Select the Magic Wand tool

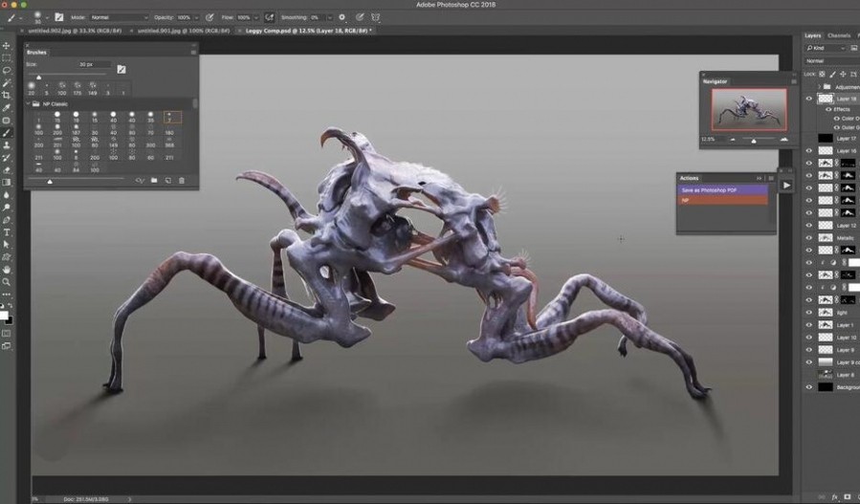coord(7,83)
